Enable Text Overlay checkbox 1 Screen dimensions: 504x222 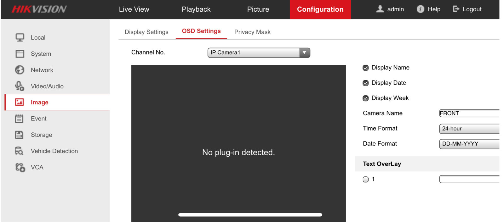[x=366, y=180]
